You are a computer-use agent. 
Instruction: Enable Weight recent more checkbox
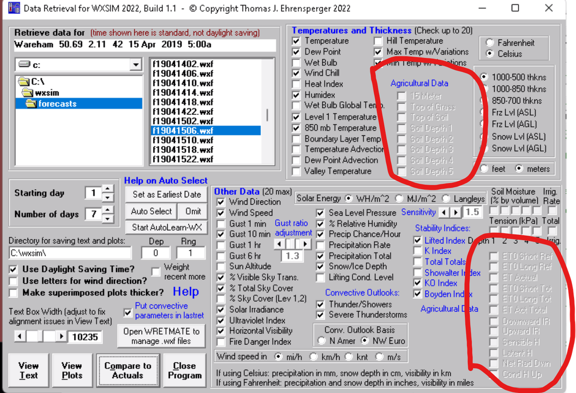[x=156, y=272]
